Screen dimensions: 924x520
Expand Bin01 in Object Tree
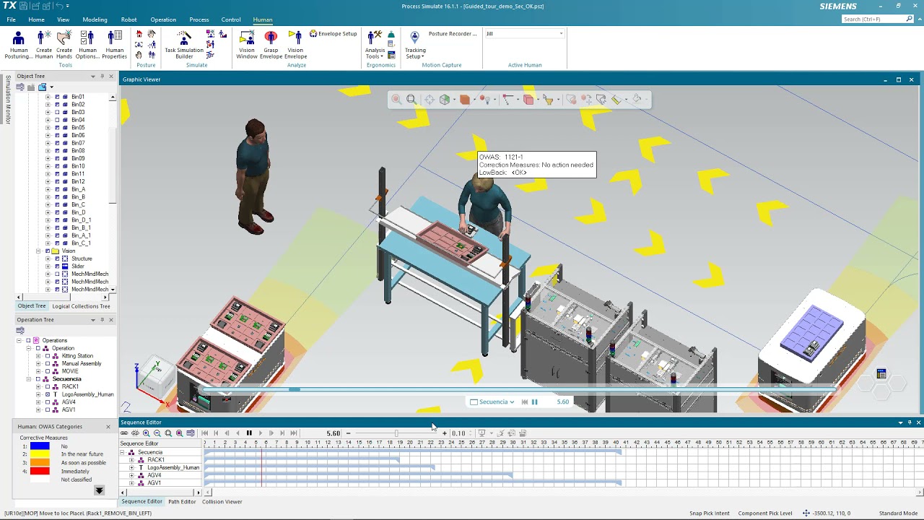[x=48, y=97]
